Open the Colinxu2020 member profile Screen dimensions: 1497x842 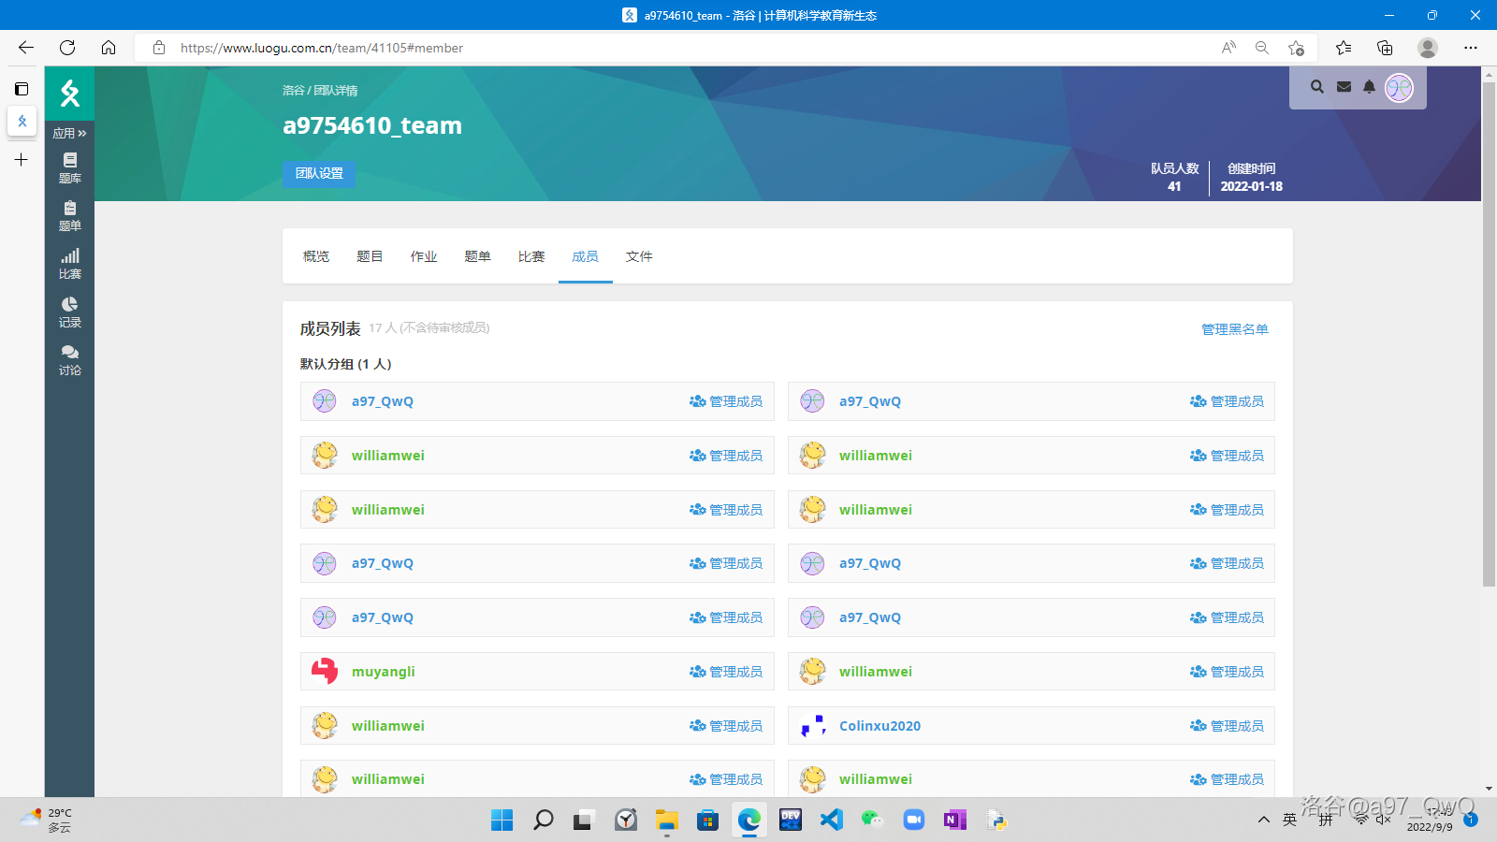[x=879, y=726]
